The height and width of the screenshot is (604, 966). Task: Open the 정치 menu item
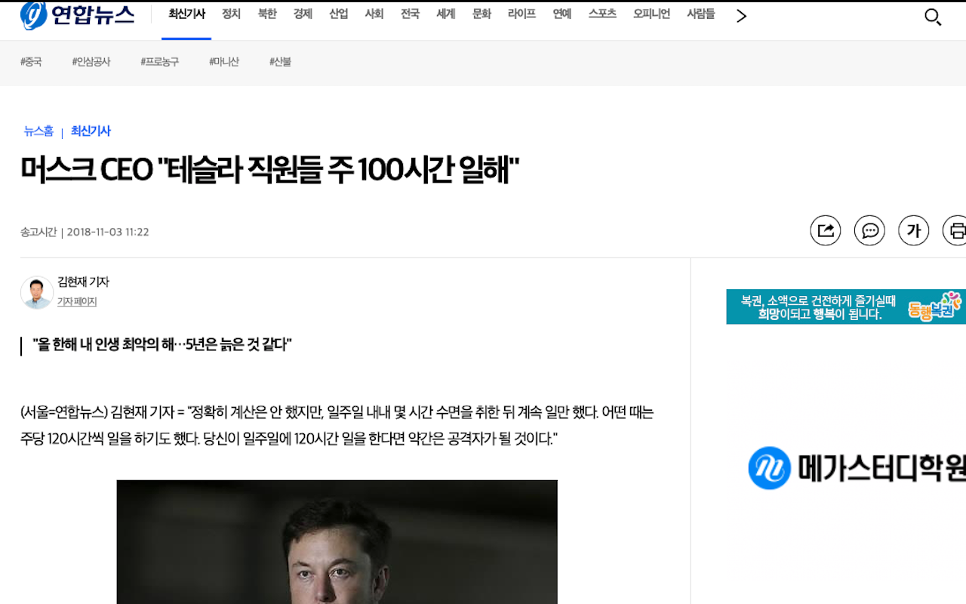pyautogui.click(x=231, y=14)
